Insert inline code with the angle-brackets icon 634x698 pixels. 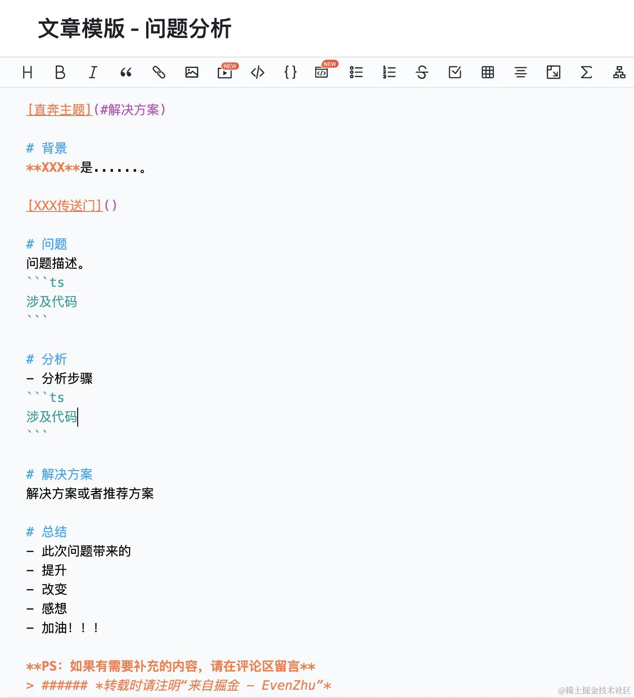[258, 72]
